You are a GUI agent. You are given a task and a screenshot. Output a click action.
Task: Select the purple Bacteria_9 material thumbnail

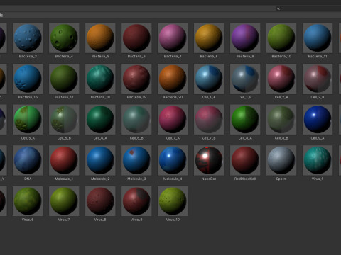(x=245, y=38)
